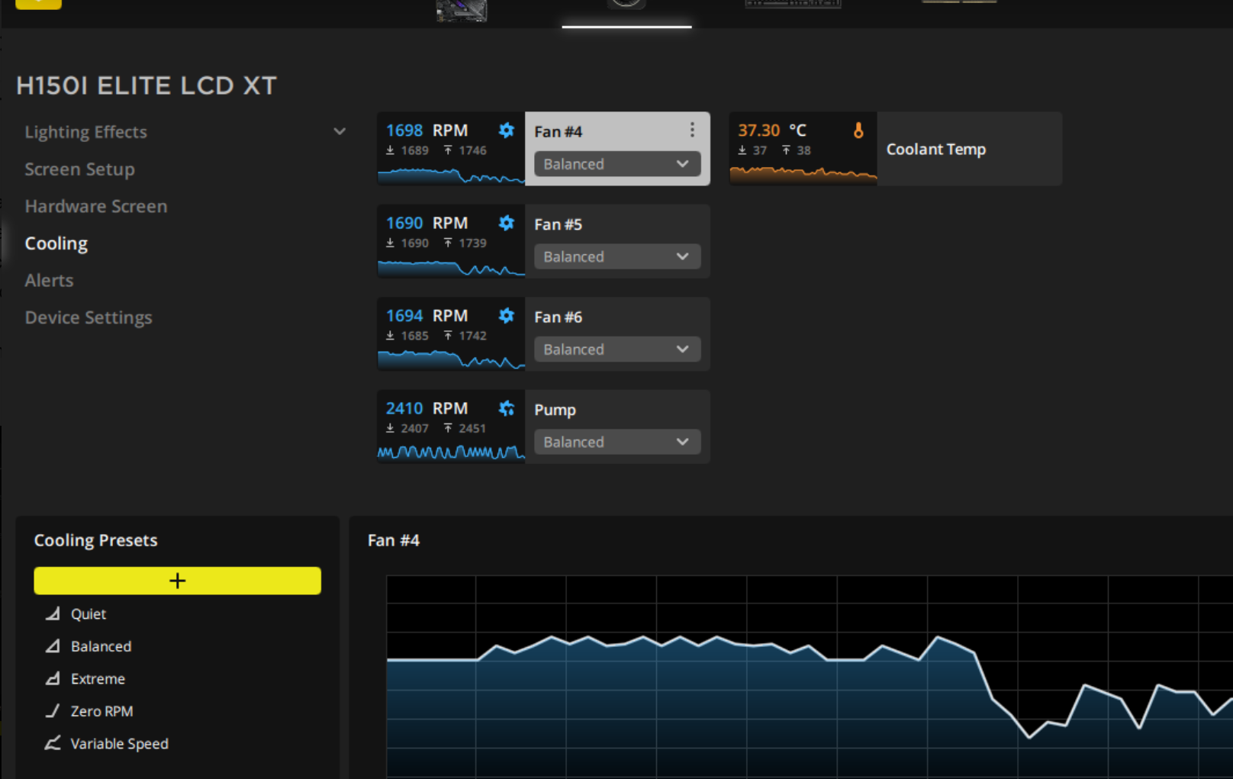Click the minimum arrow icon beside 1689
This screenshot has width=1233, height=779.
pos(390,150)
